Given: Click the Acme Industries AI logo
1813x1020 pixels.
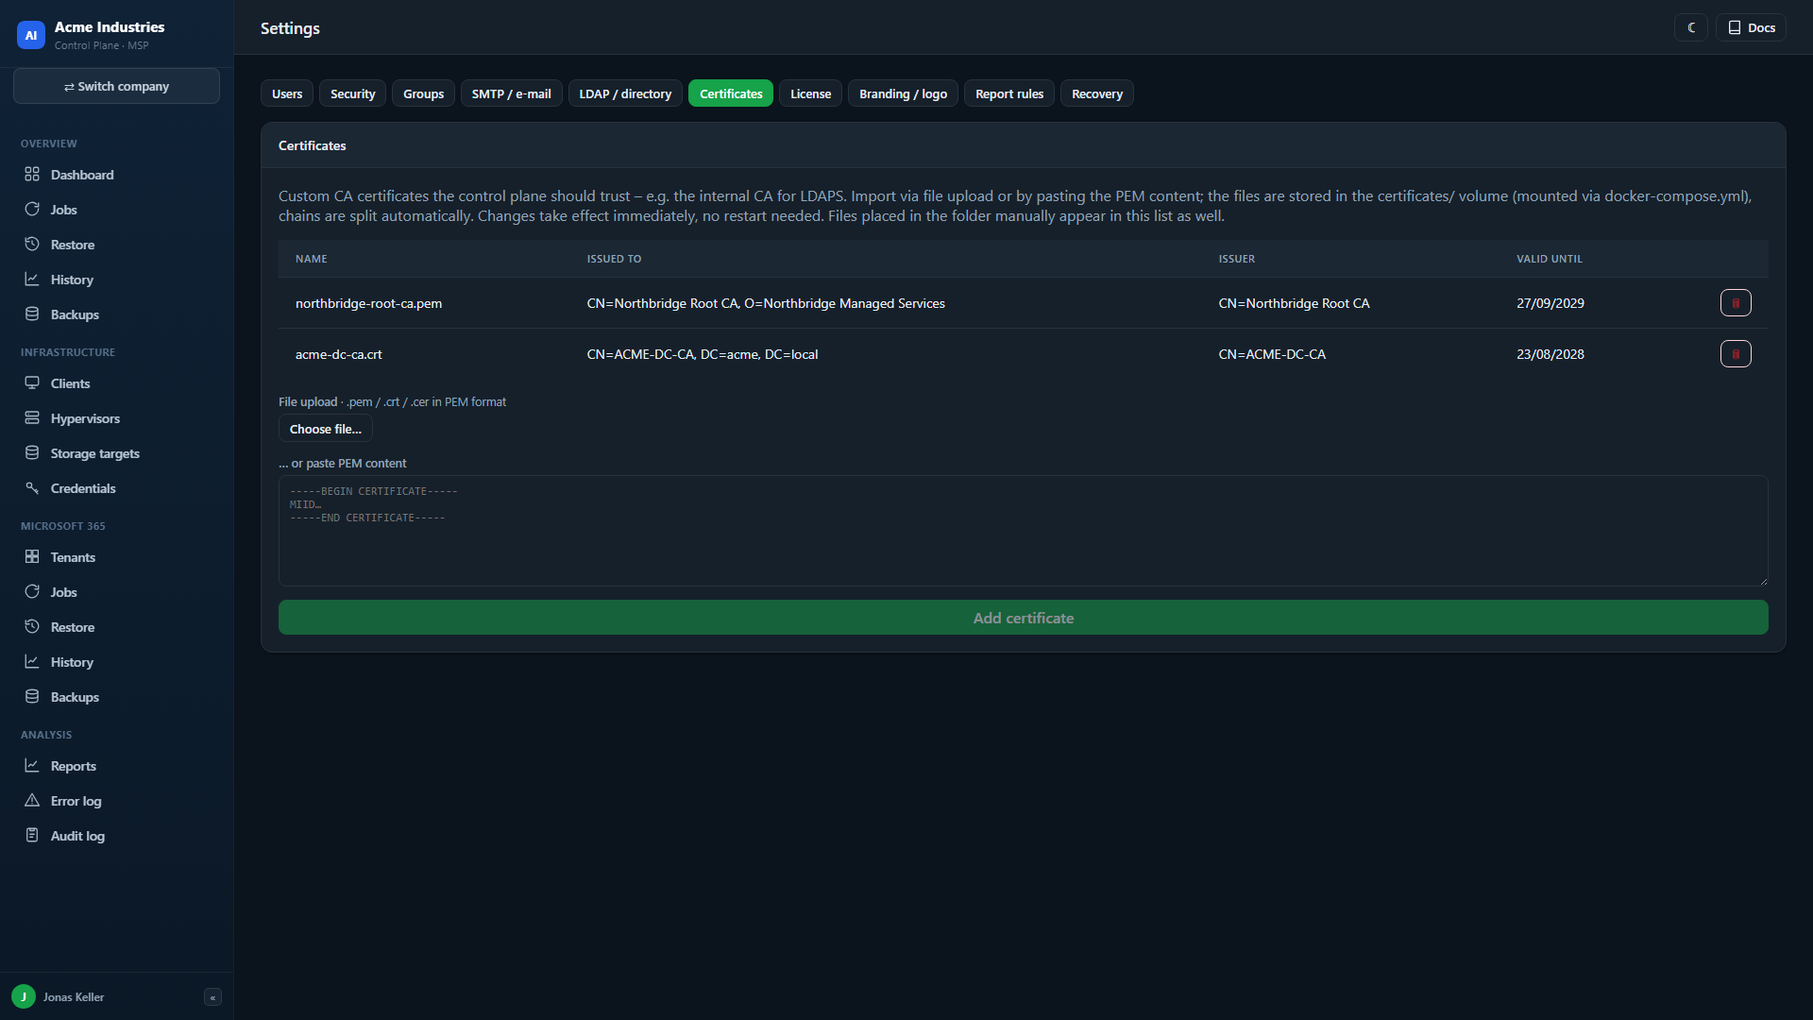Looking at the screenshot, I should click(31, 35).
